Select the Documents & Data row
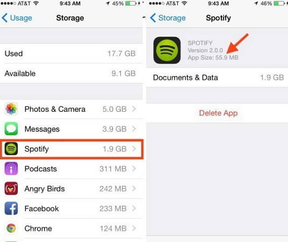288x242 pixels. click(217, 77)
